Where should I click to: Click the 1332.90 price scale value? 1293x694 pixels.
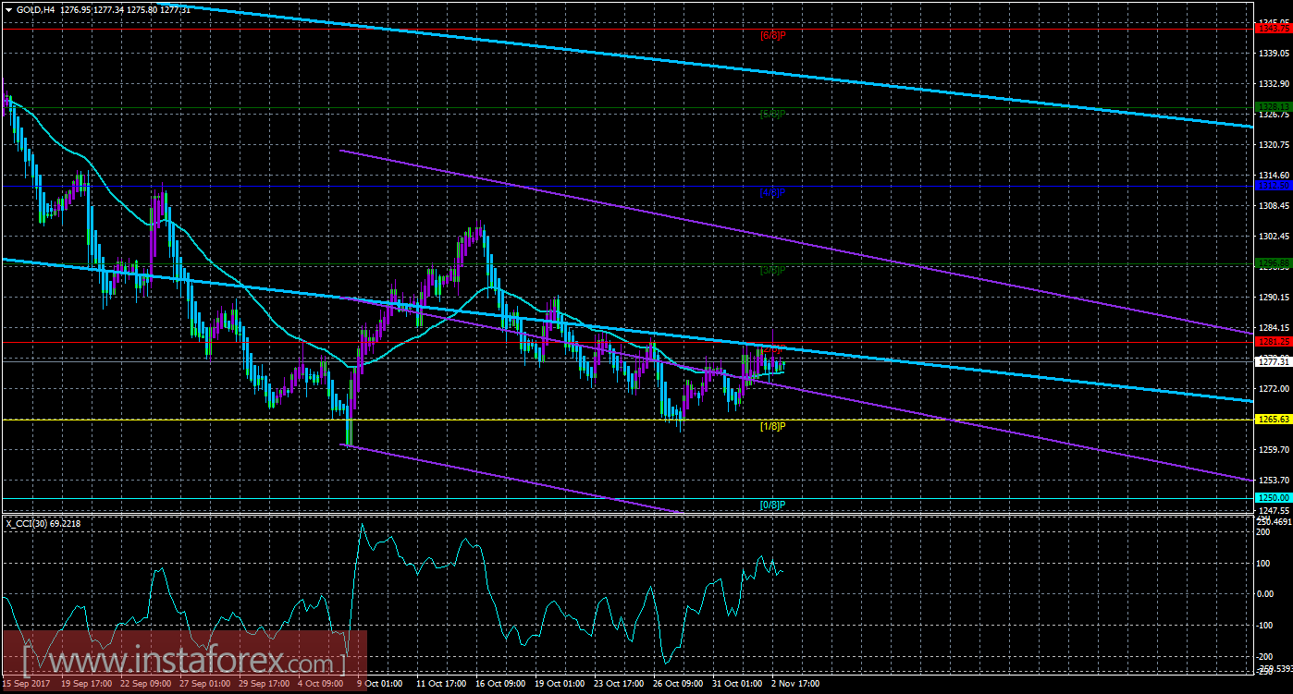point(1273,84)
